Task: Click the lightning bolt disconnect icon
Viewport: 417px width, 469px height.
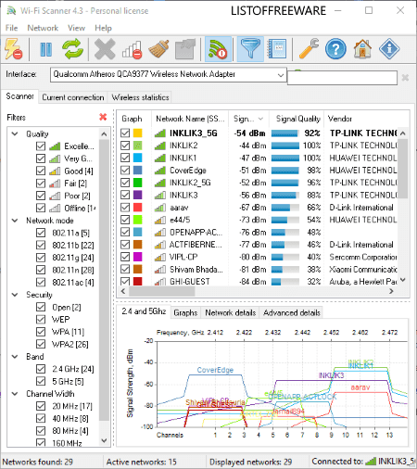Action: [x=13, y=49]
